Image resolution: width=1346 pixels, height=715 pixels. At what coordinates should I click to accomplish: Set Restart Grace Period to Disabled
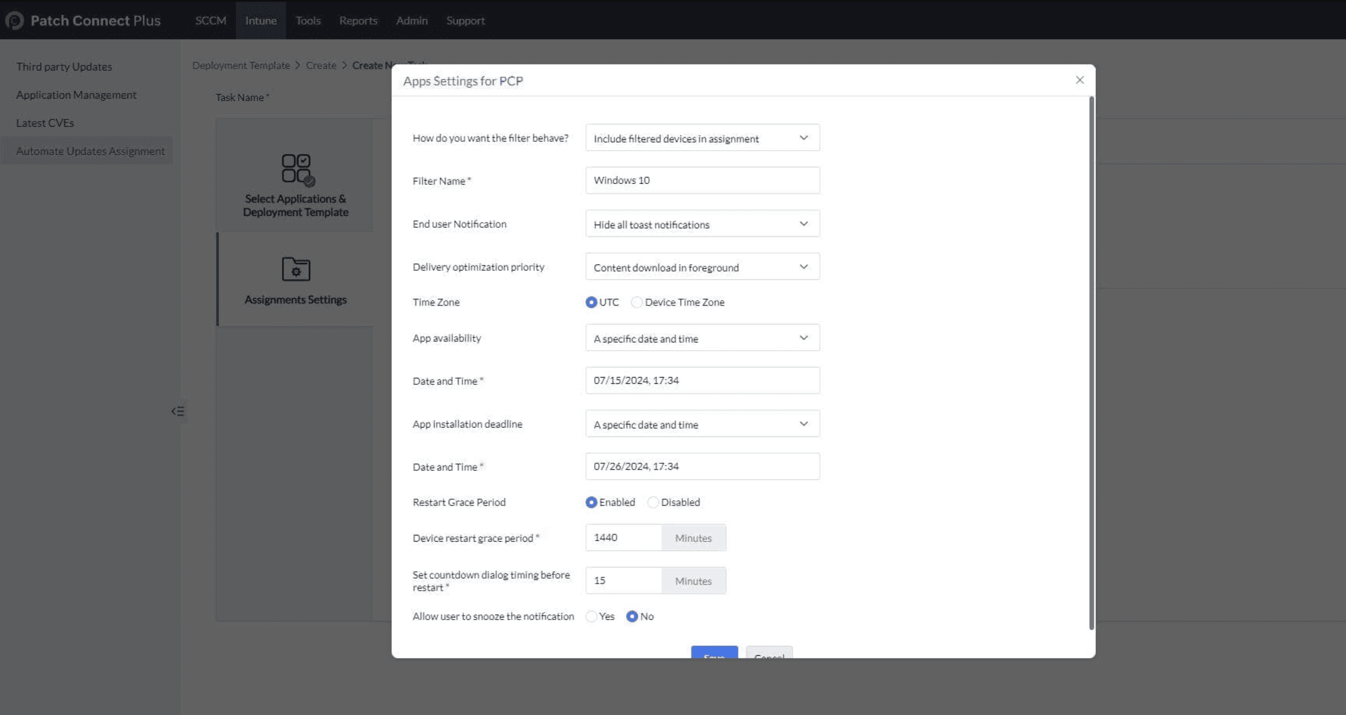tap(652, 502)
